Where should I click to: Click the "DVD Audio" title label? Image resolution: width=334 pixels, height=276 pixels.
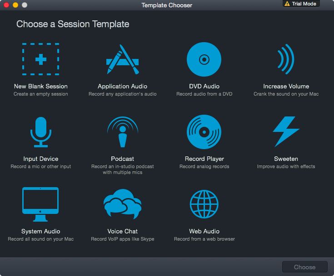(x=204, y=86)
